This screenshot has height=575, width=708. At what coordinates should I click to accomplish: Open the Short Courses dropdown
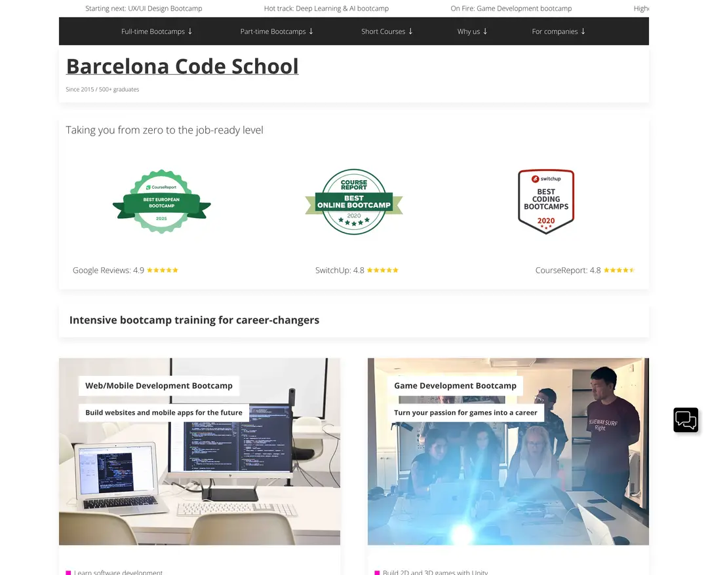[387, 31]
